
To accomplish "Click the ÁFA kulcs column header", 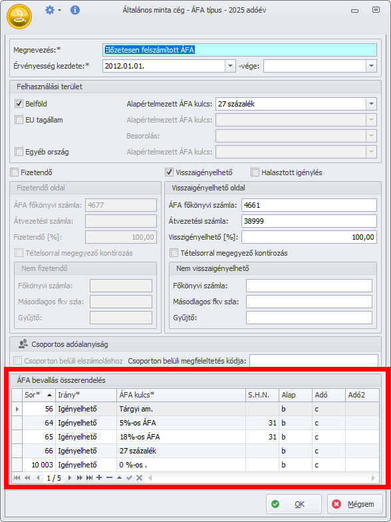I will (x=181, y=395).
